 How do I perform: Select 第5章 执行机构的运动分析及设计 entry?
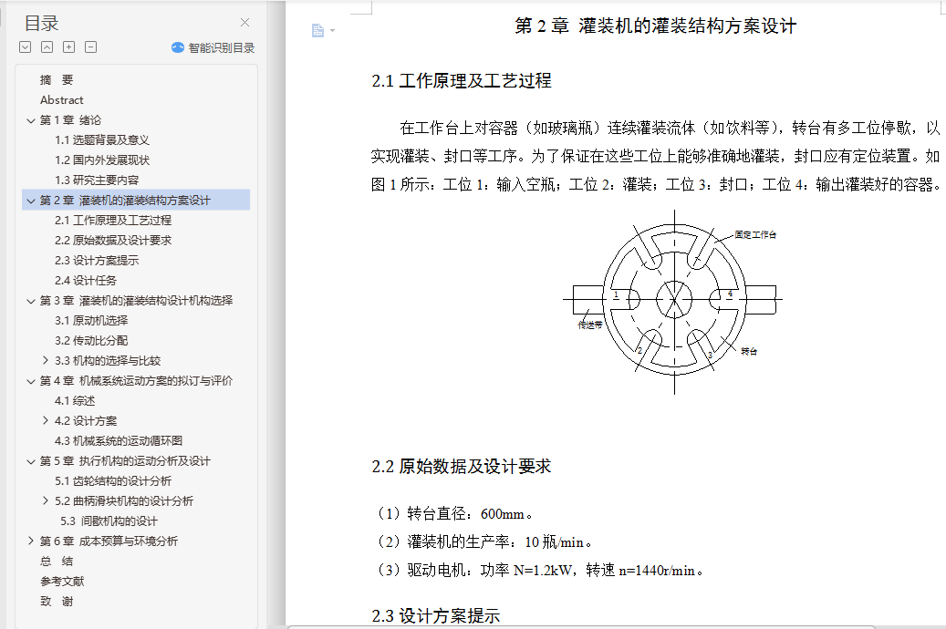click(125, 460)
